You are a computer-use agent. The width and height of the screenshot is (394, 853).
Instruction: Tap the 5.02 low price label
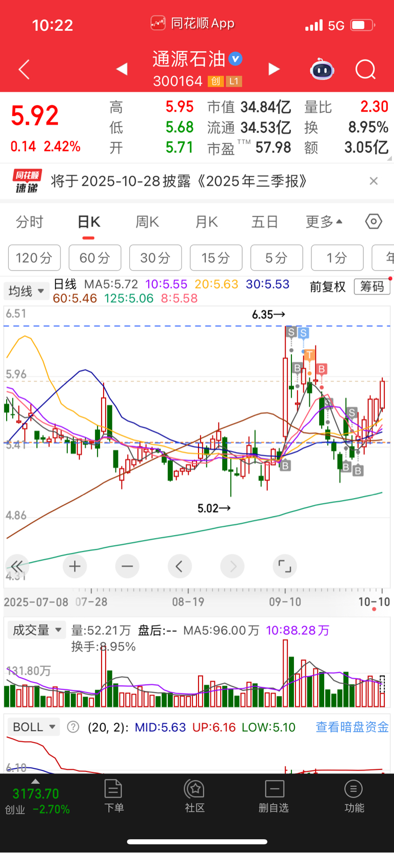coord(214,508)
